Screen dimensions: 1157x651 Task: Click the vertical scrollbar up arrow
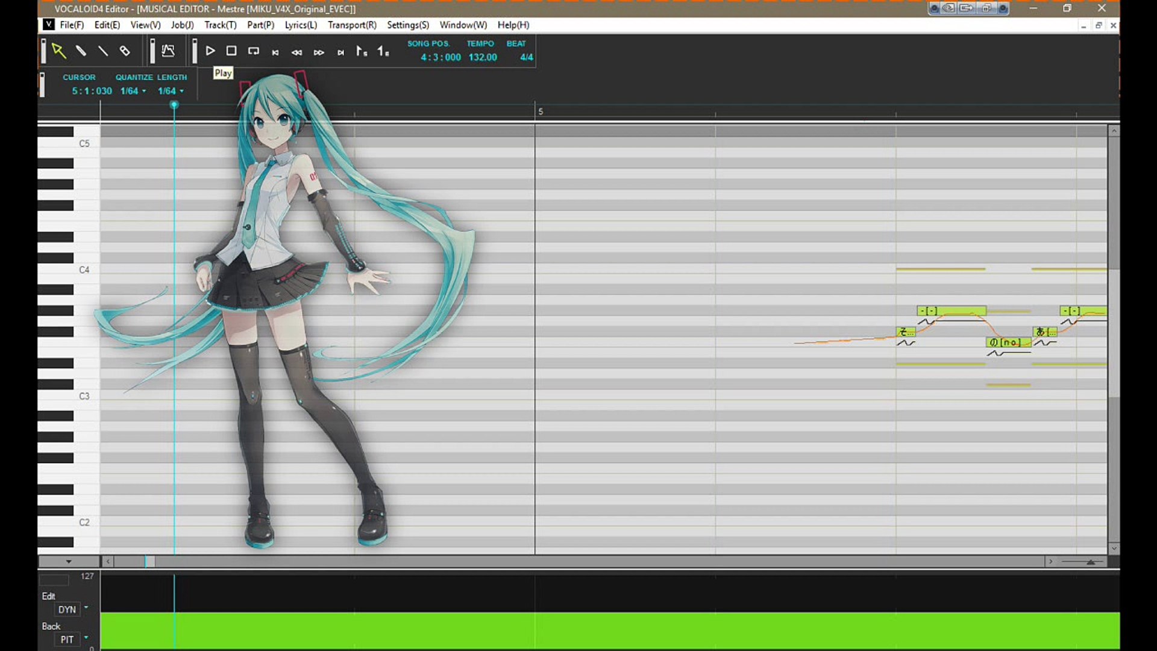pos(1114,131)
